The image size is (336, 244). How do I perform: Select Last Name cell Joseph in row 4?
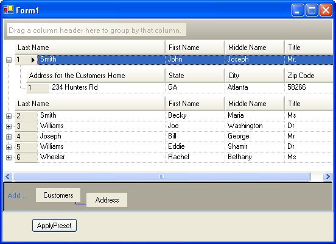click(102, 137)
